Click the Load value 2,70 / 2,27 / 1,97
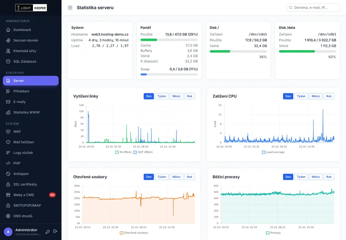This screenshot has height=240, width=346. click(x=110, y=46)
